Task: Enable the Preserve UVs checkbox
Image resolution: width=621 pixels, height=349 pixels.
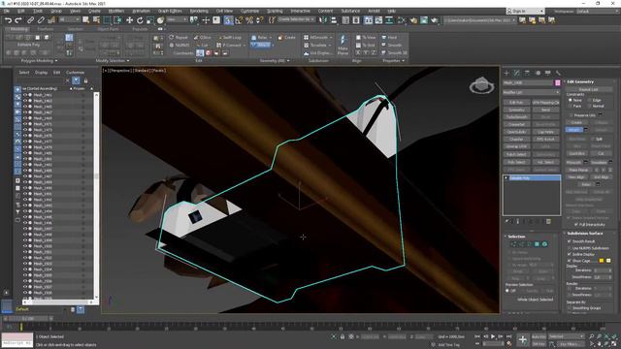Action: tap(571, 115)
